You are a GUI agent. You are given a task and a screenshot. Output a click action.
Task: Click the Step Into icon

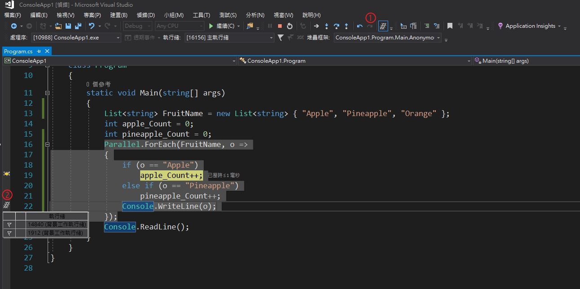pyautogui.click(x=327, y=26)
